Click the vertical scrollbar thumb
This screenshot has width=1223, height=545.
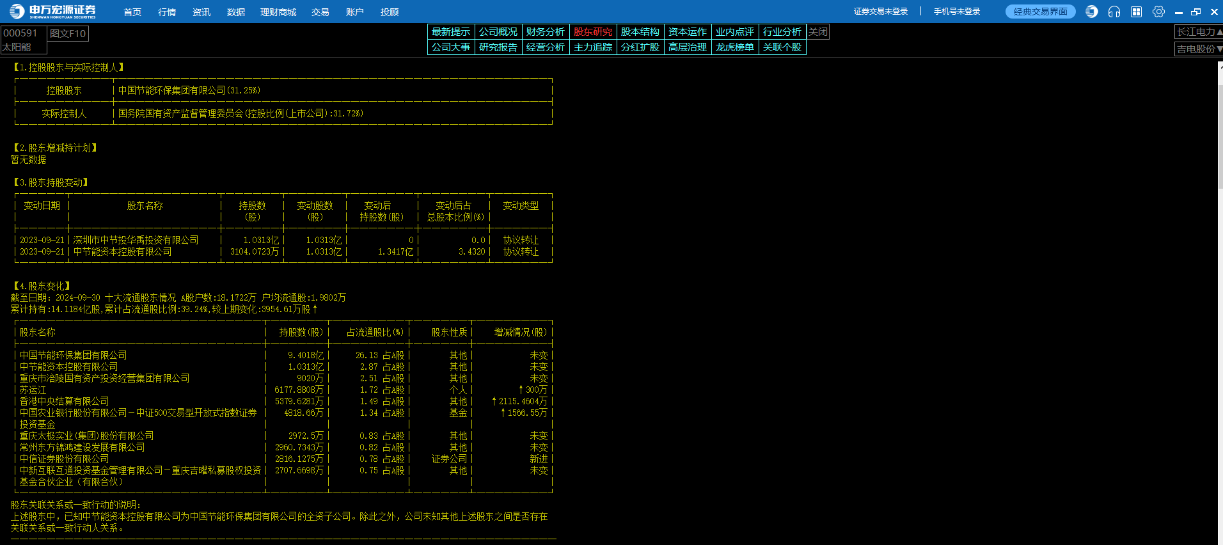coord(1220,136)
